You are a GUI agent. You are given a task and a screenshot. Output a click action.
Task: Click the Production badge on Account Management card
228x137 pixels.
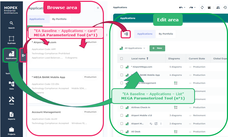[x=90, y=112]
